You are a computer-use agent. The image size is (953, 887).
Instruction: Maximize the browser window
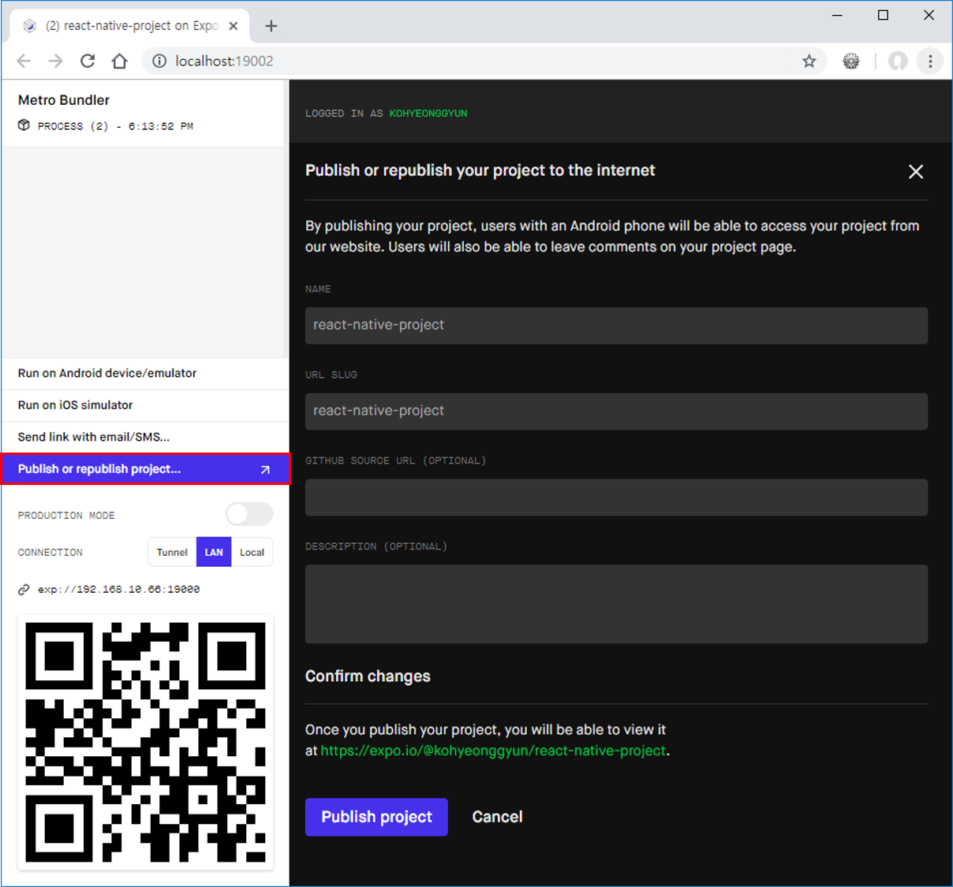(883, 15)
